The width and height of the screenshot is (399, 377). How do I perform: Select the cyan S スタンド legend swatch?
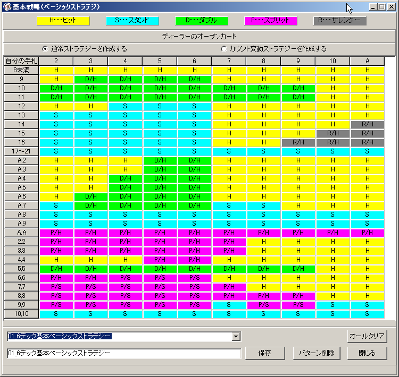tap(132, 21)
